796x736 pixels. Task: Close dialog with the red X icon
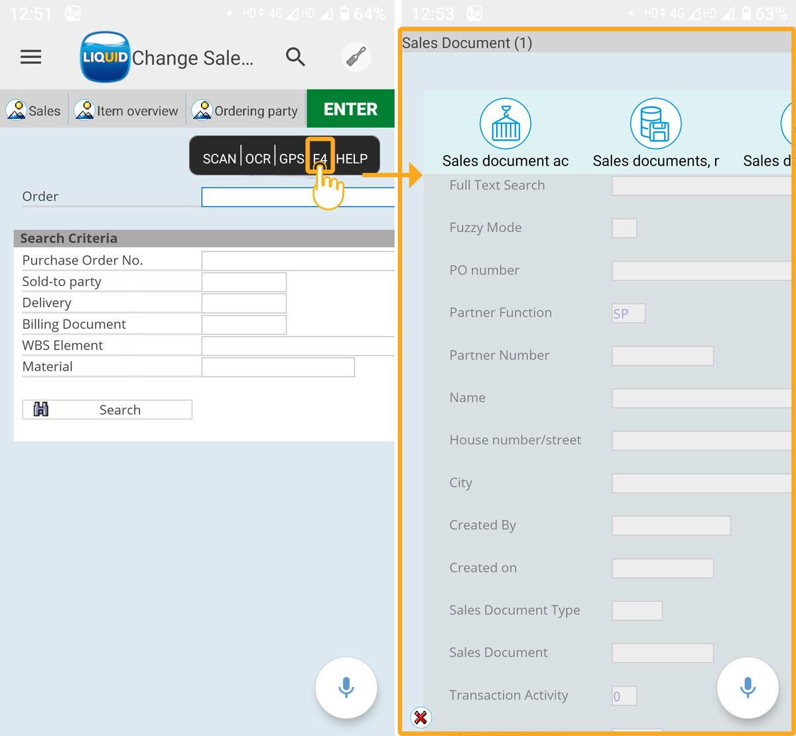point(421,717)
